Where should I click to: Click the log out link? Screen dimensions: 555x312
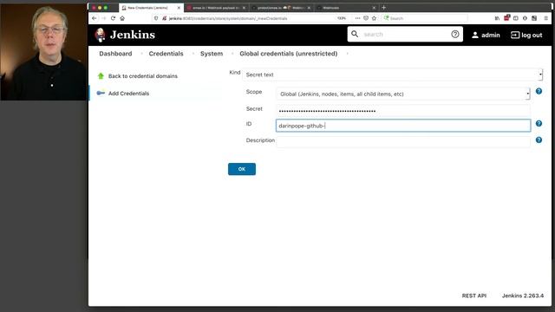click(x=526, y=35)
